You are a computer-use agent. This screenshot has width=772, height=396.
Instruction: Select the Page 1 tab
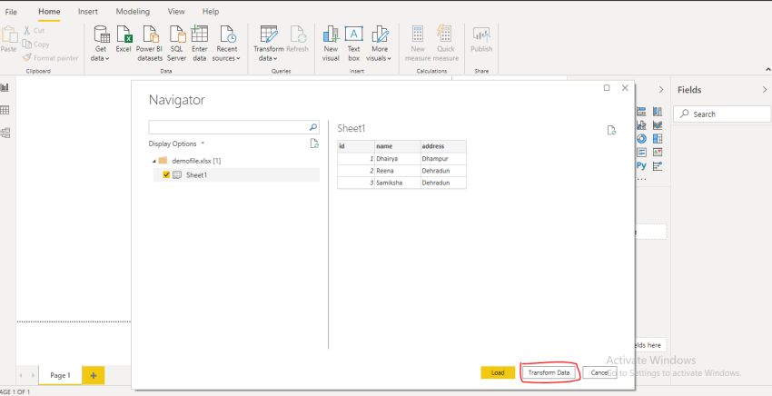[x=60, y=375]
